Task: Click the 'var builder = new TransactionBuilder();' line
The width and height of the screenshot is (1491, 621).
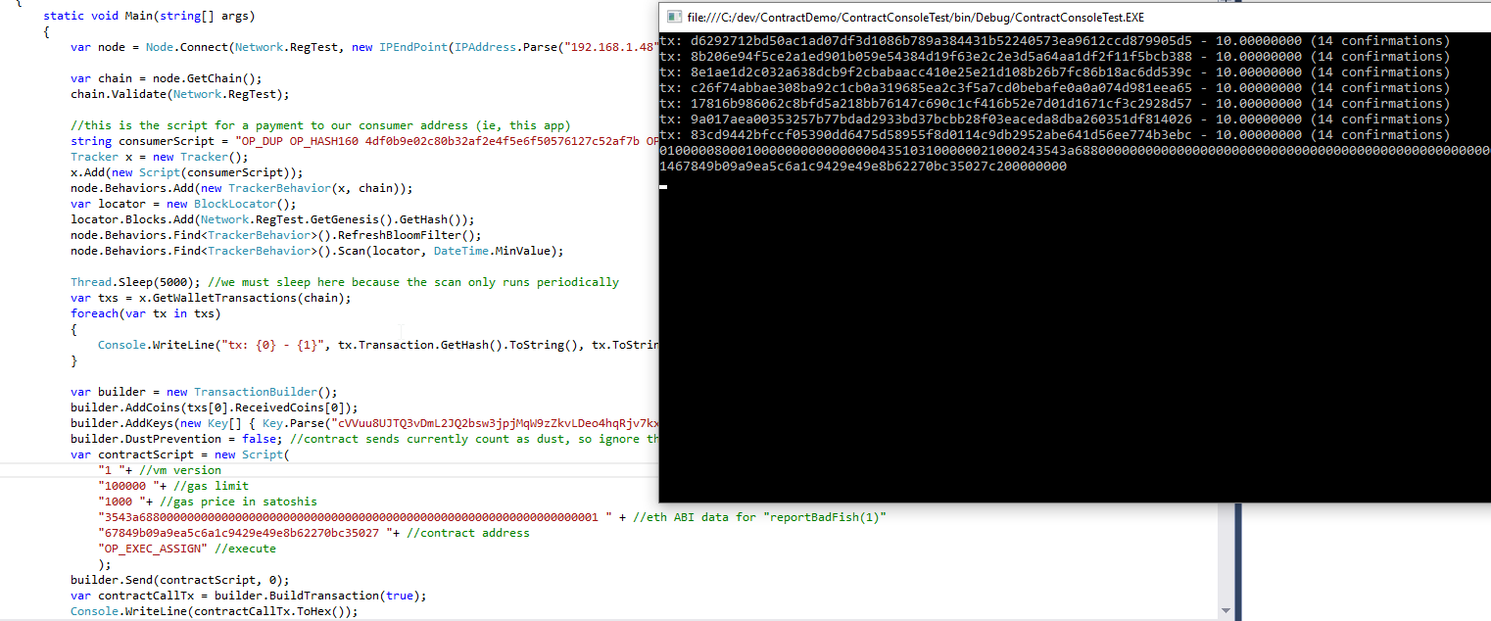Action: (x=204, y=392)
